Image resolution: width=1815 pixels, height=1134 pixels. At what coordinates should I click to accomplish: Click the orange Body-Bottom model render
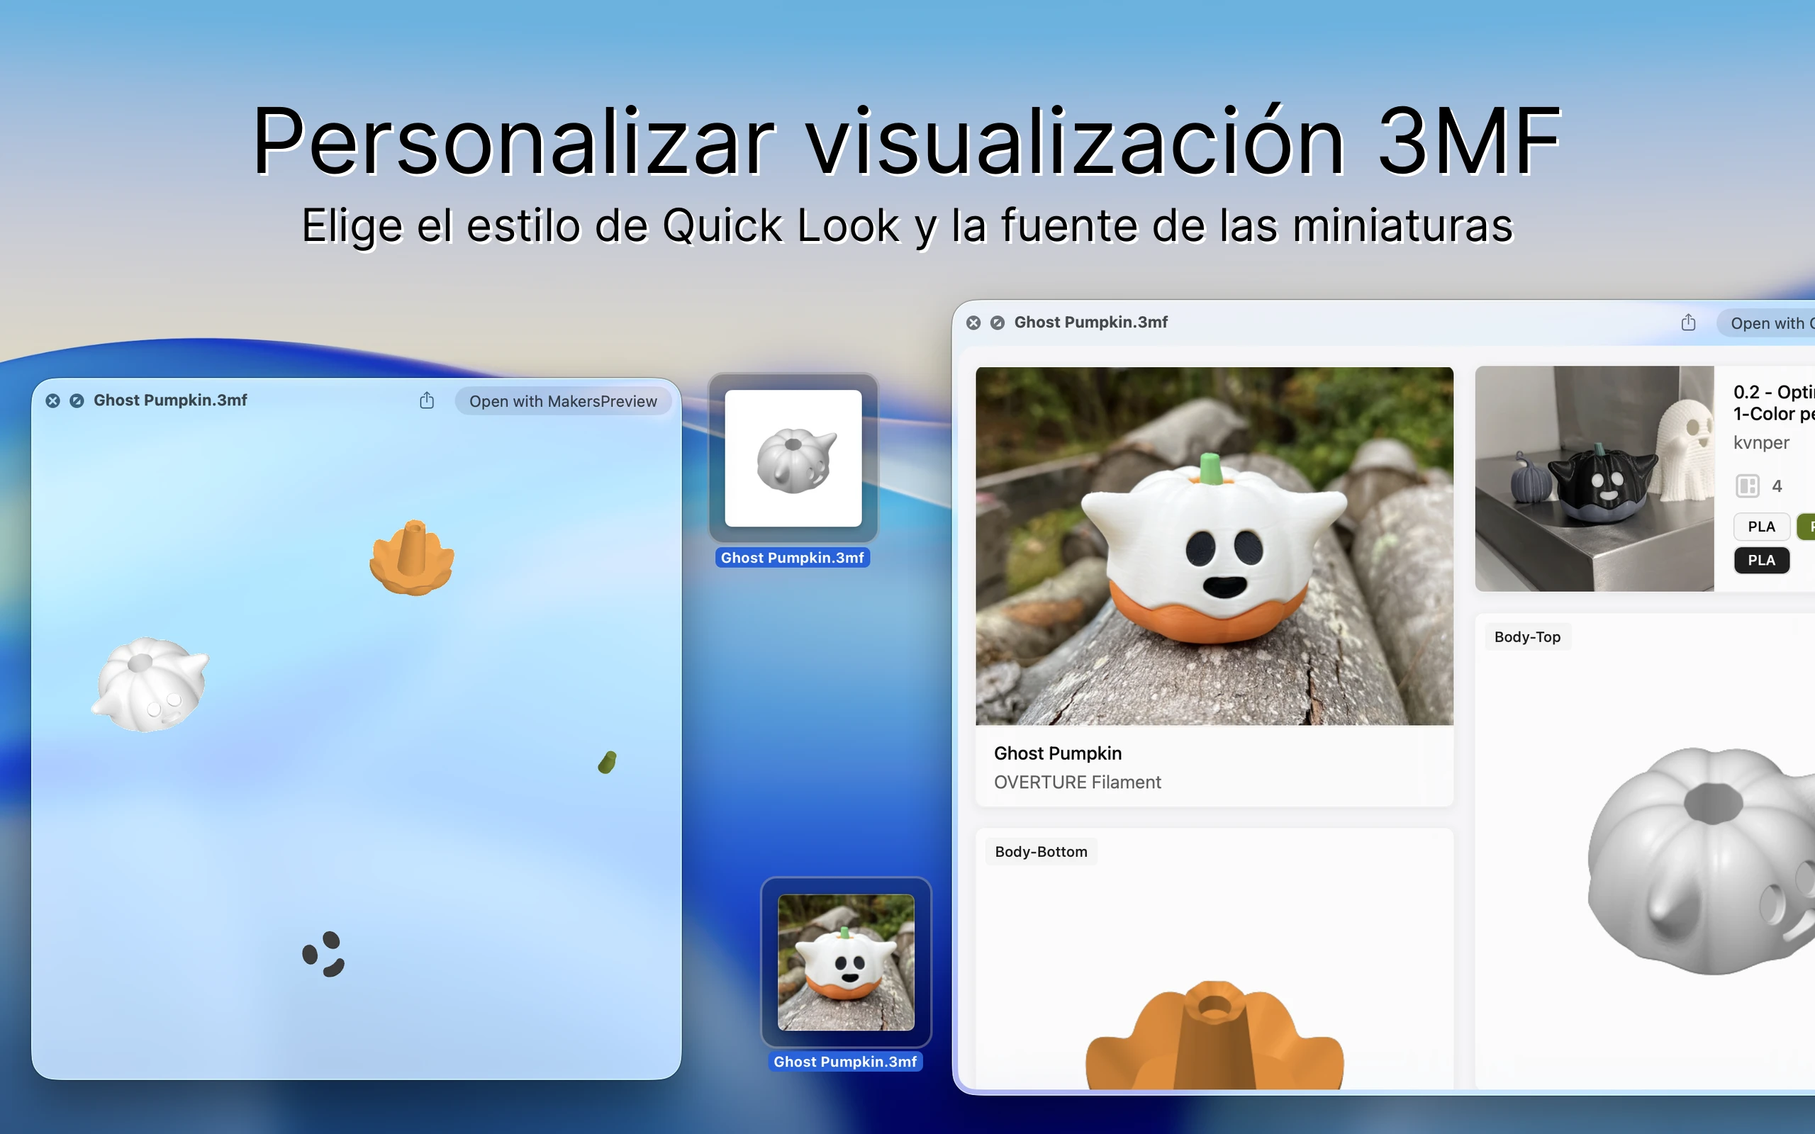(1214, 1035)
